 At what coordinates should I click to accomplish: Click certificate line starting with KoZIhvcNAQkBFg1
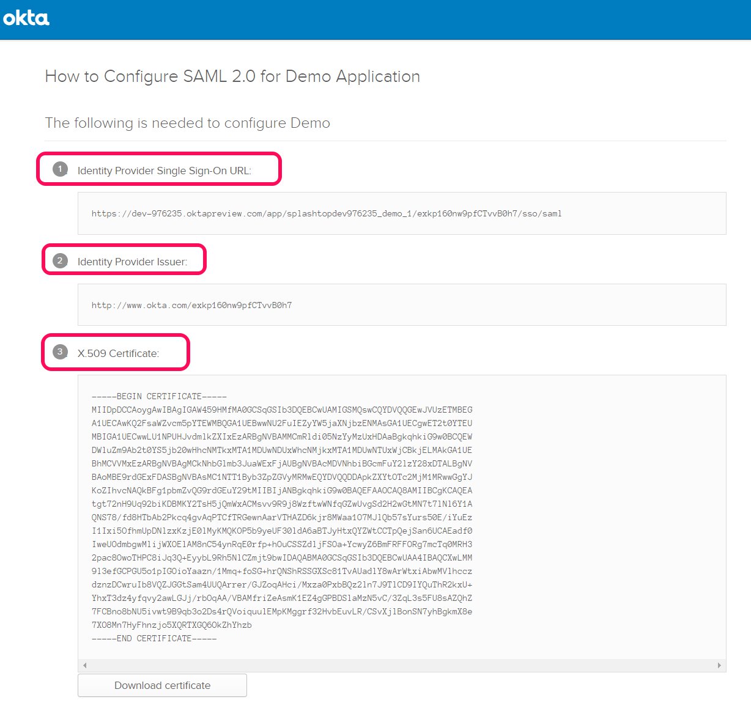click(282, 490)
